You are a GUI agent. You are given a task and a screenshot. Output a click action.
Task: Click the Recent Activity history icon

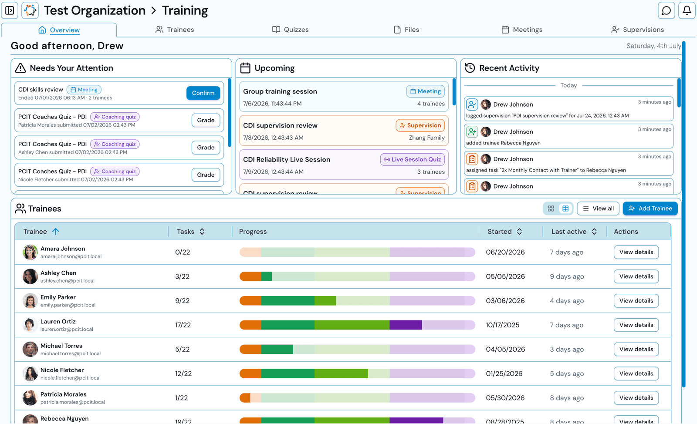(x=470, y=68)
